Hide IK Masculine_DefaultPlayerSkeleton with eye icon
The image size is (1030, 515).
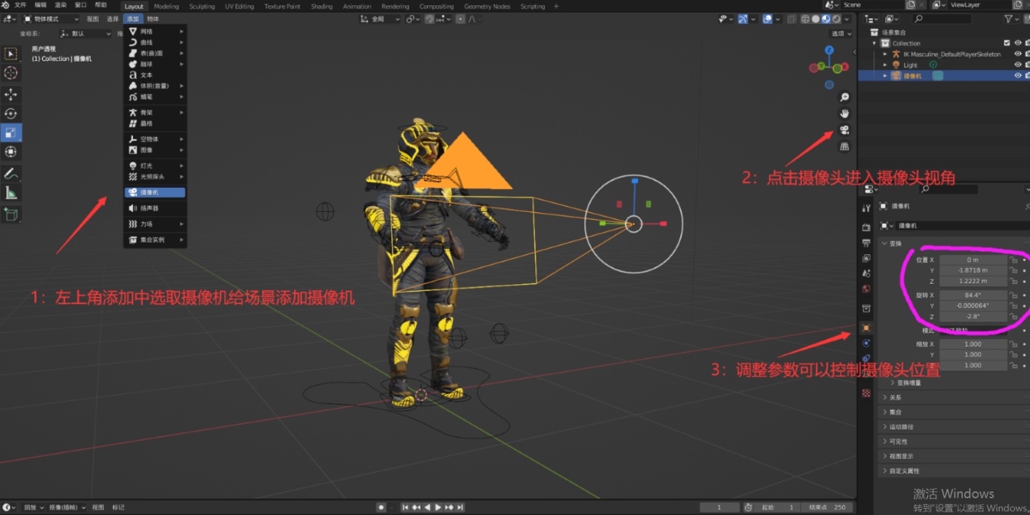click(x=1018, y=54)
